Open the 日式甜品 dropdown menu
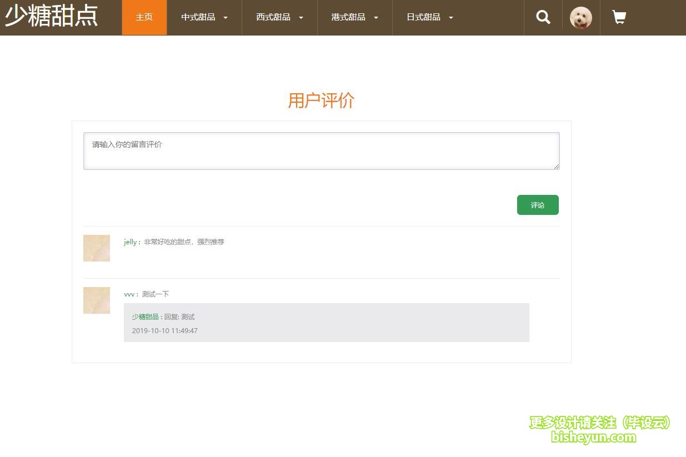The height and width of the screenshot is (457, 686). [429, 17]
